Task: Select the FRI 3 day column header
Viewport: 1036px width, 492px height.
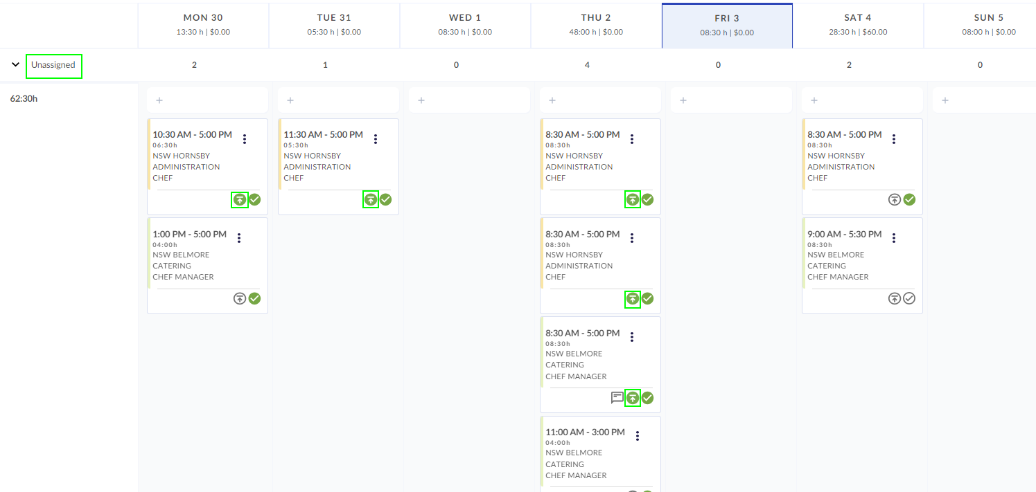Action: [727, 26]
